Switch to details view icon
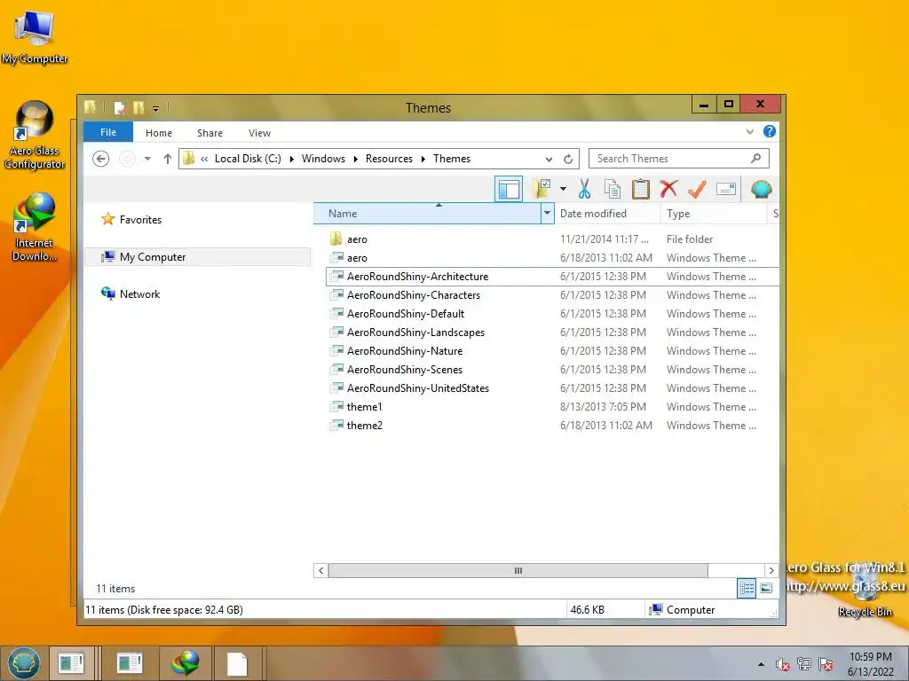This screenshot has height=681, width=909. 746,589
